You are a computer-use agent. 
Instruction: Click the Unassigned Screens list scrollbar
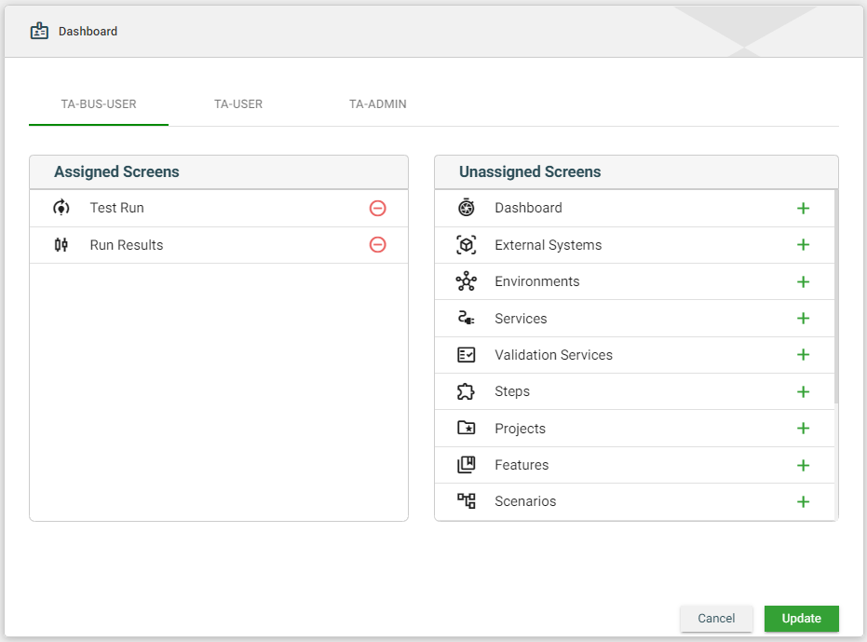coord(835,296)
